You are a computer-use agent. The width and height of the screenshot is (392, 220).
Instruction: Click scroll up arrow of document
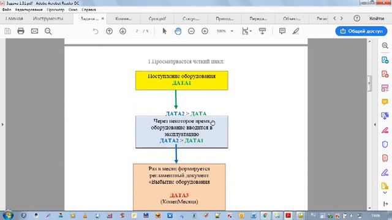click(x=369, y=42)
